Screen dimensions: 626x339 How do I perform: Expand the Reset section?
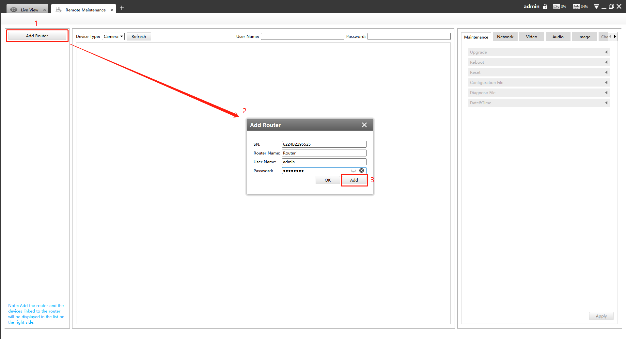click(539, 73)
